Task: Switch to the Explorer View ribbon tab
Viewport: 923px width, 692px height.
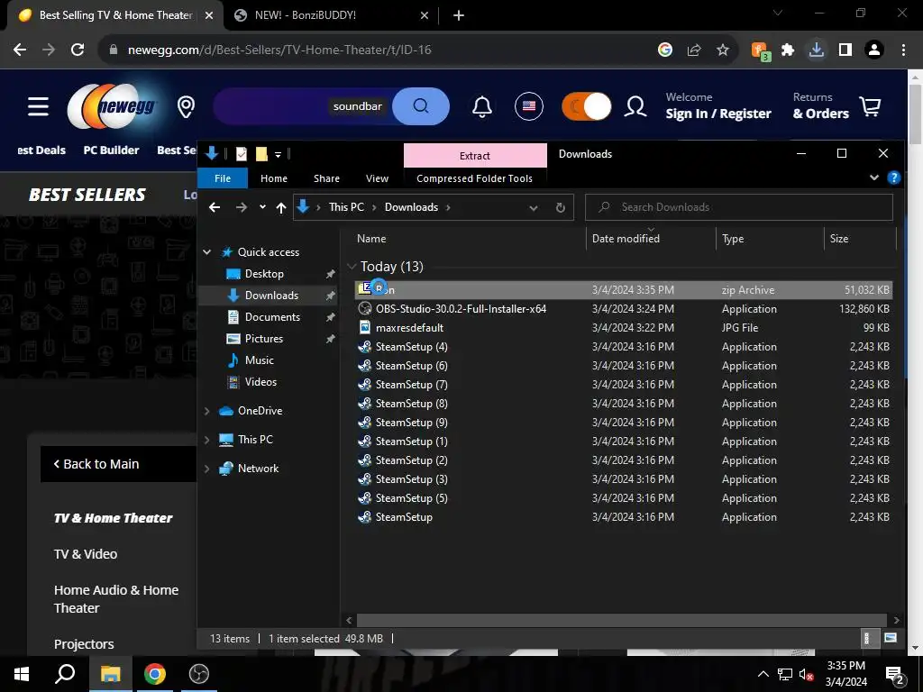Action: [377, 178]
